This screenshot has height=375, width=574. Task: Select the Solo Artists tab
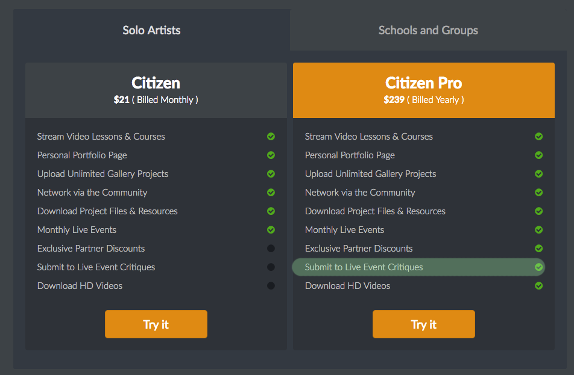pos(151,30)
